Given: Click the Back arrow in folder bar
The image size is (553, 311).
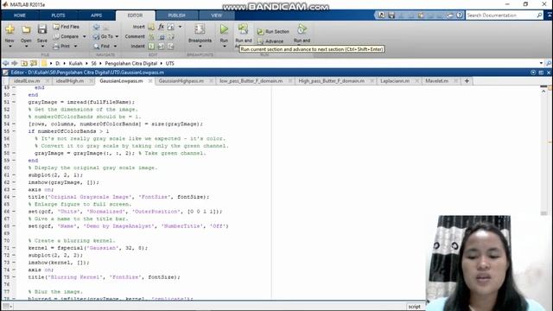Looking at the screenshot, I should 6,63.
